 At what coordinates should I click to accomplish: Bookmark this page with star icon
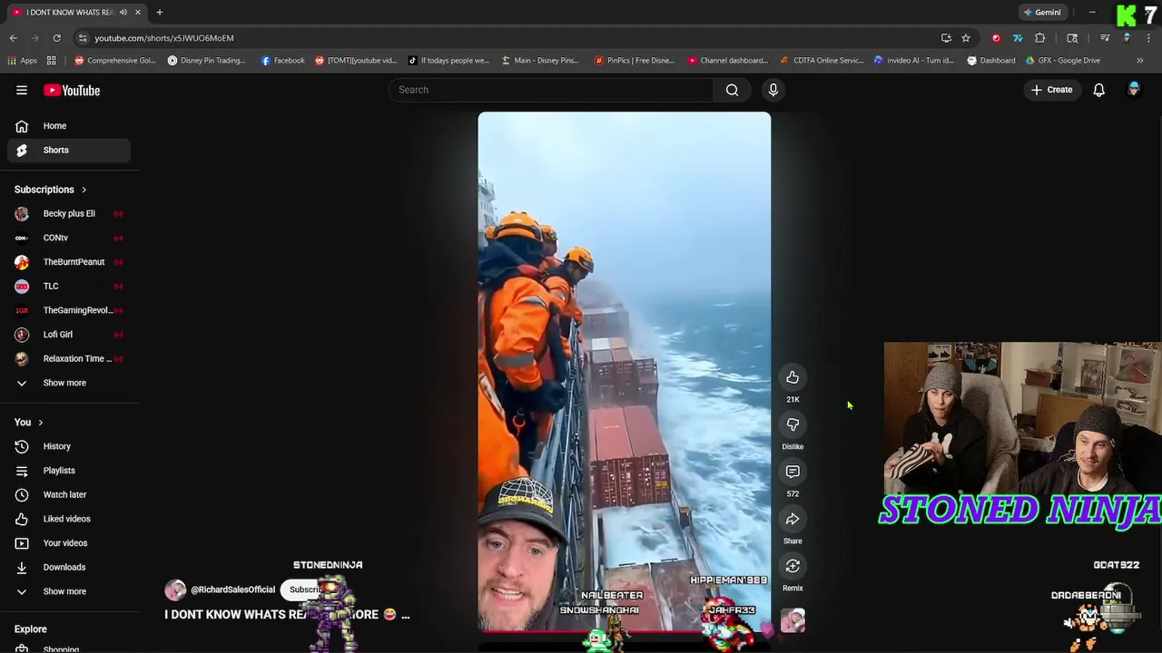click(966, 38)
